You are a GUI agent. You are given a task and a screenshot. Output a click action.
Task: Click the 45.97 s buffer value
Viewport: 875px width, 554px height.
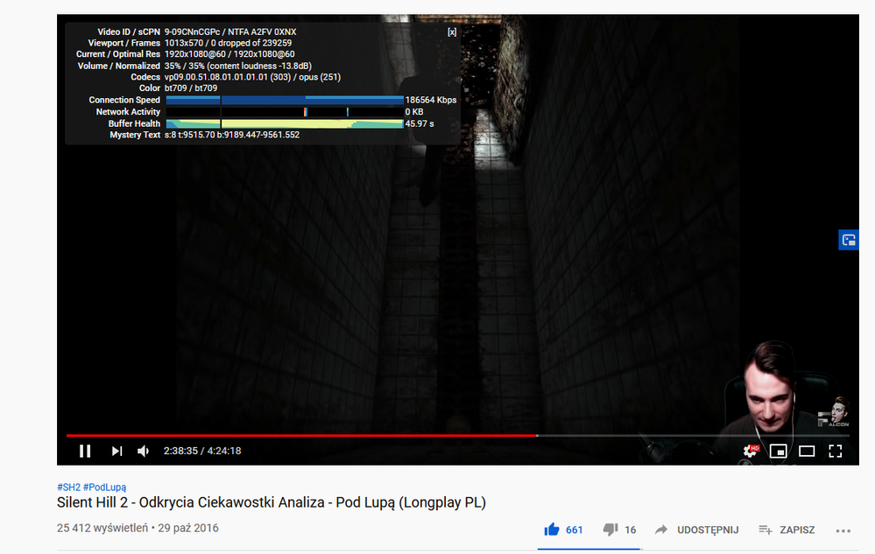(x=420, y=123)
